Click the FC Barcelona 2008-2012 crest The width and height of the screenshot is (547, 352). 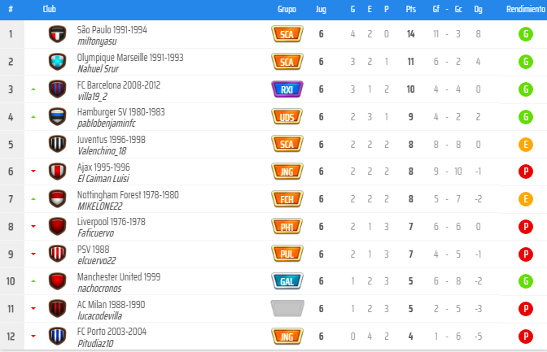[x=56, y=89]
